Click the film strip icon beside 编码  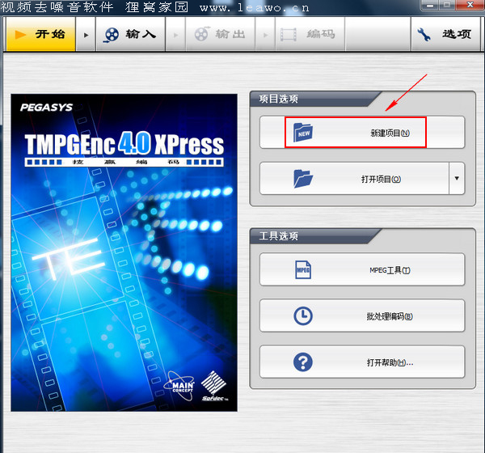pos(289,34)
